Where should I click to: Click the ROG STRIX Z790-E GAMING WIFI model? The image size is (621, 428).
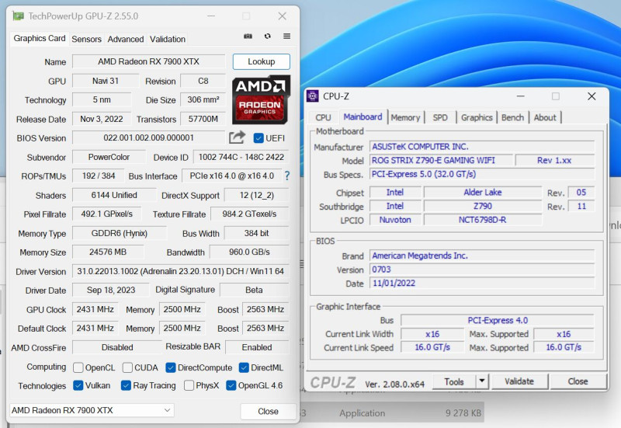coord(441,160)
